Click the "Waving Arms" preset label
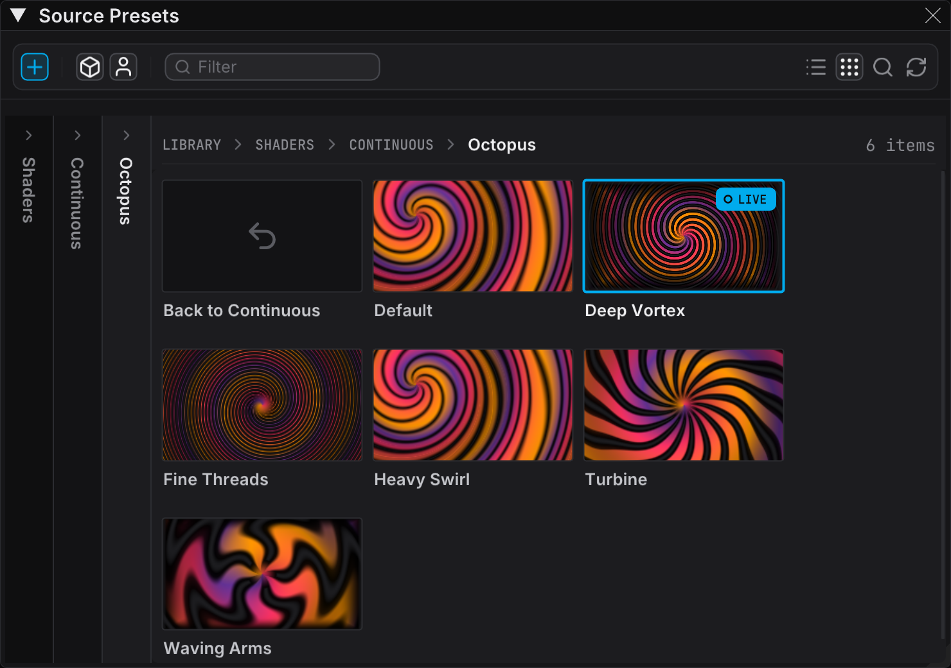This screenshot has width=951, height=668. pyautogui.click(x=217, y=649)
